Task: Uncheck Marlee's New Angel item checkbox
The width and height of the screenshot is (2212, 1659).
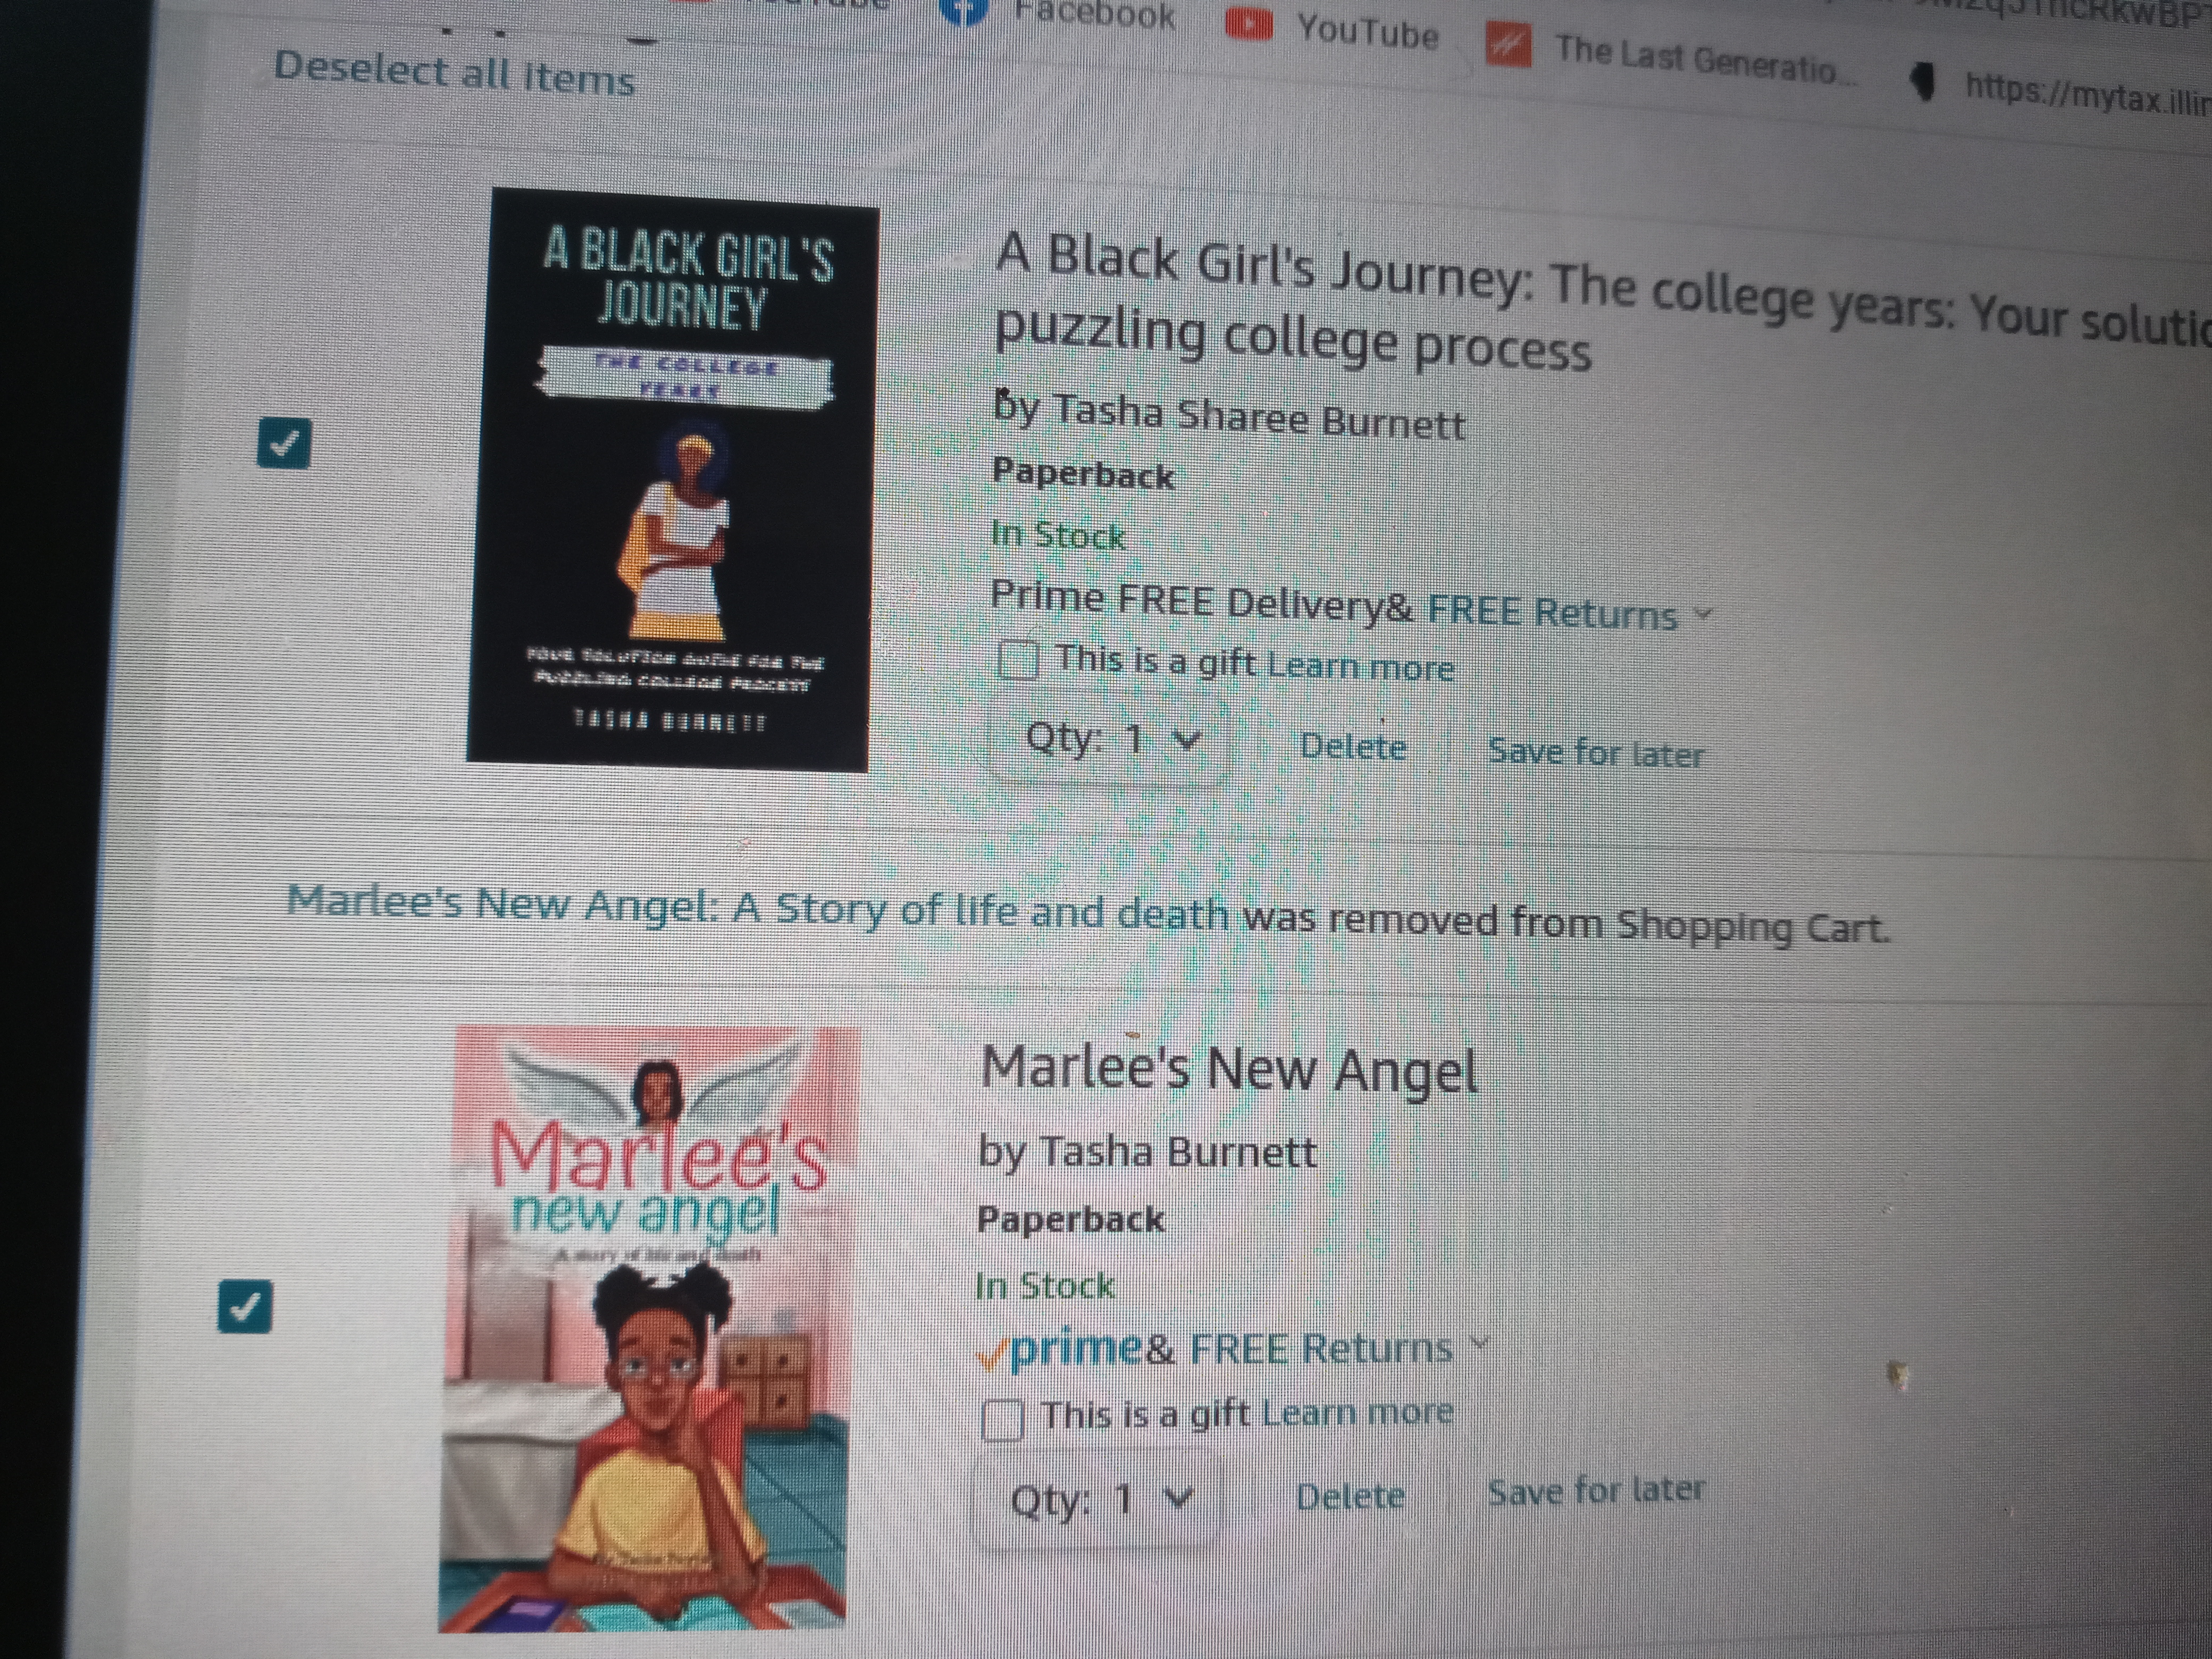Action: click(x=245, y=1306)
